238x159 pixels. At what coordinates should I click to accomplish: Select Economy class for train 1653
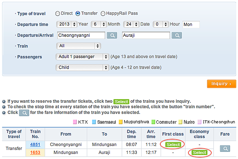coord(199,152)
